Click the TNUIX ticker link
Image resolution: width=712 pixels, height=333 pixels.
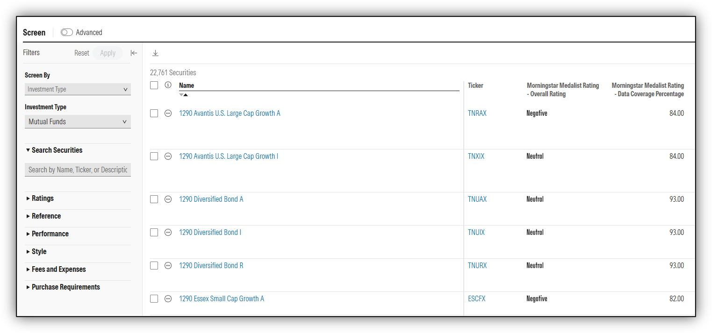(476, 233)
